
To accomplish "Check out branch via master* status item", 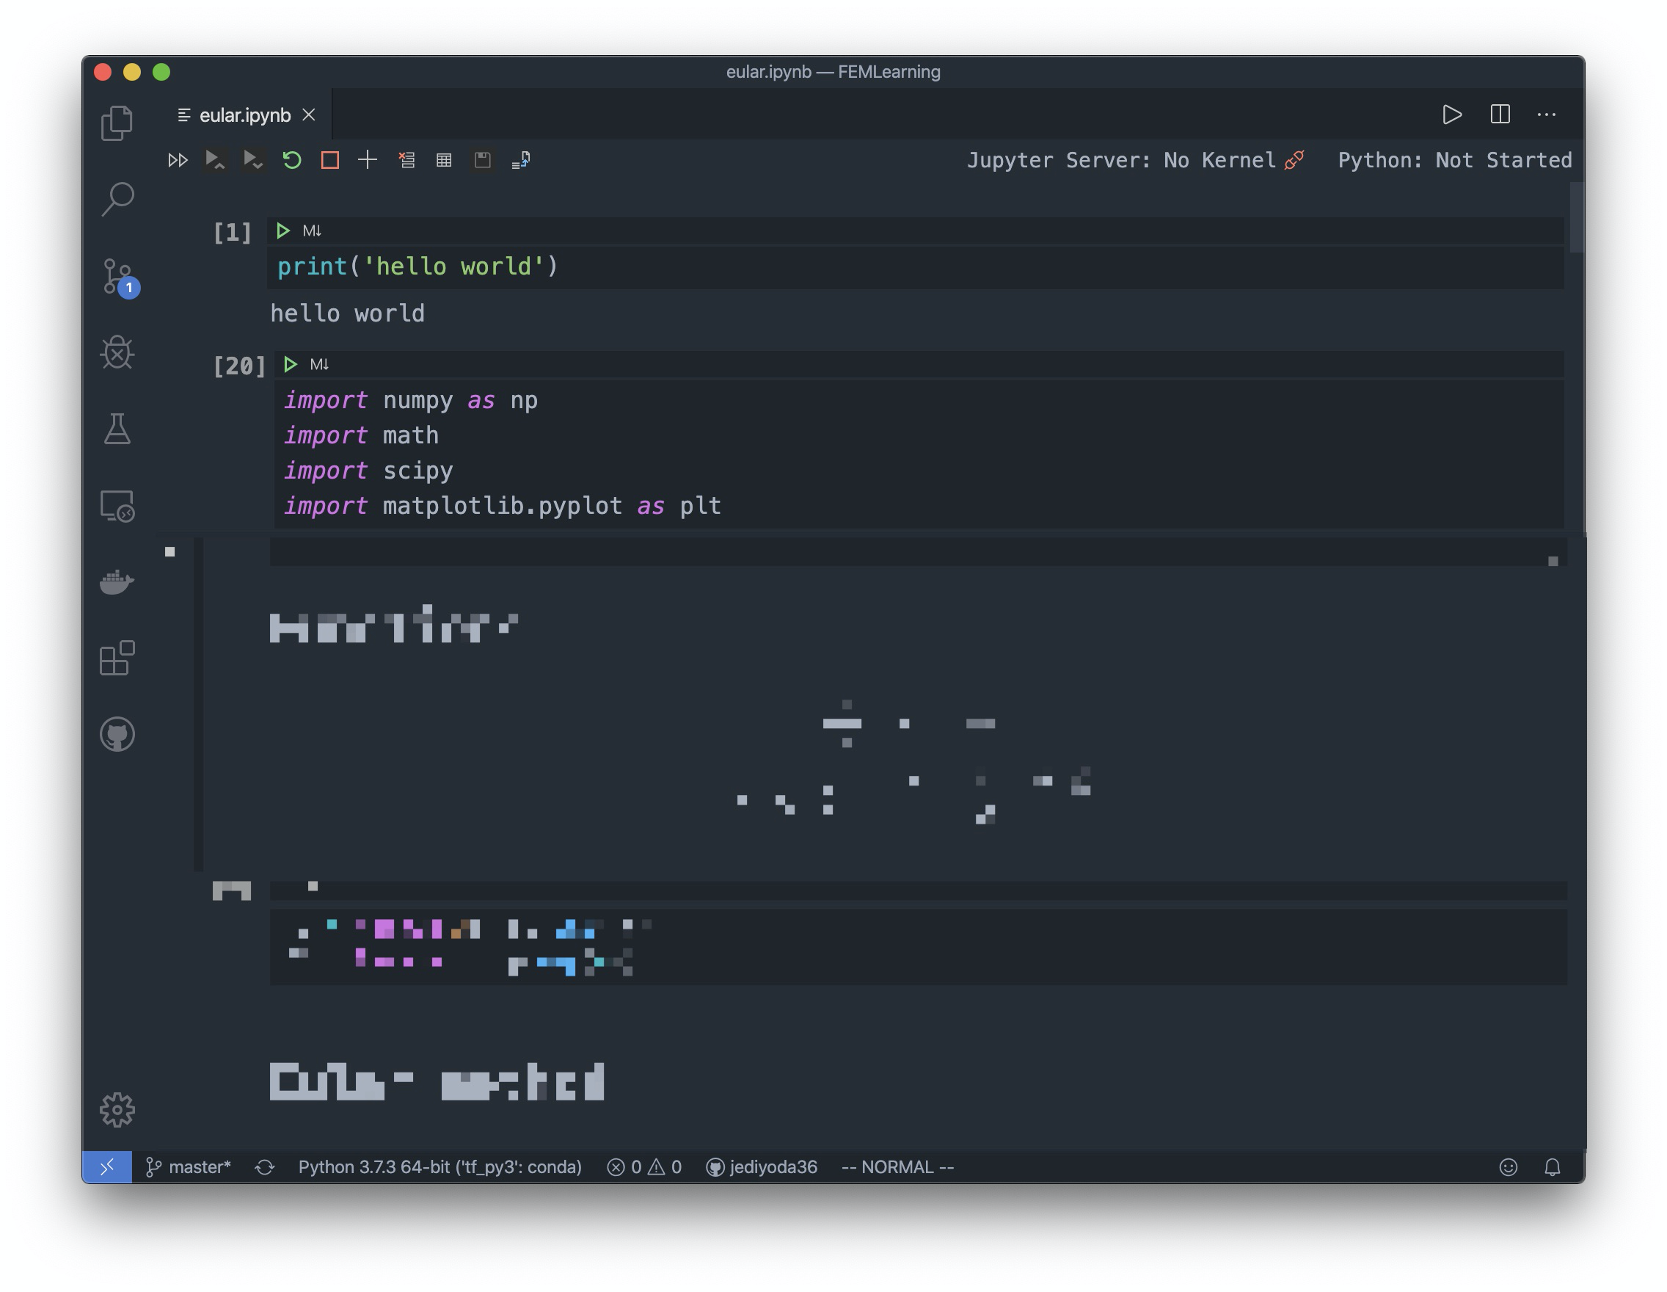I will pyautogui.click(x=188, y=1166).
